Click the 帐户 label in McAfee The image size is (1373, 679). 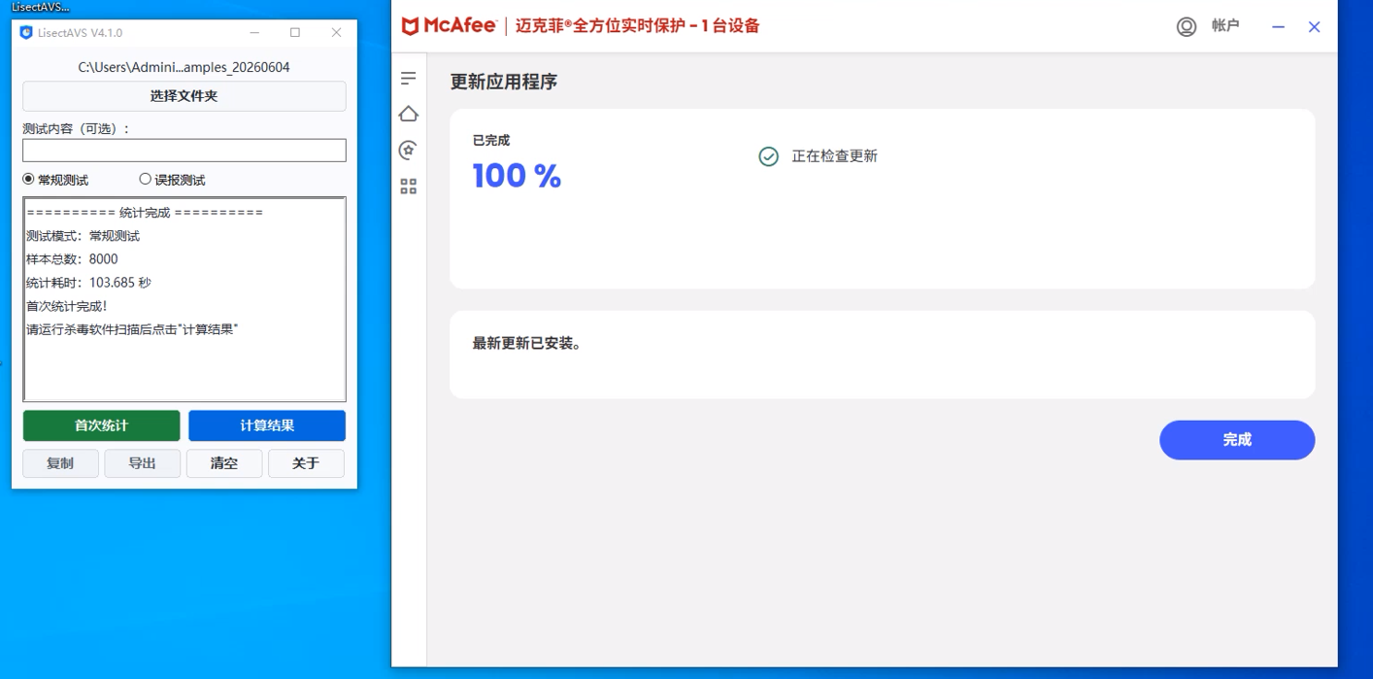point(1225,26)
